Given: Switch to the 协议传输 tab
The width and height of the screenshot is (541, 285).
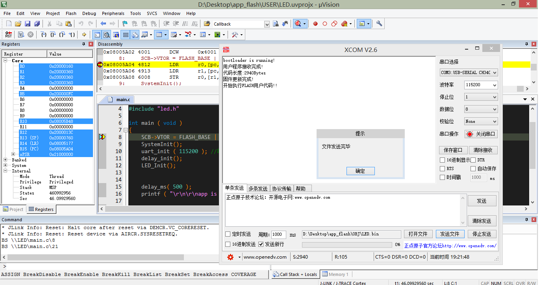Looking at the screenshot, I should click(282, 189).
